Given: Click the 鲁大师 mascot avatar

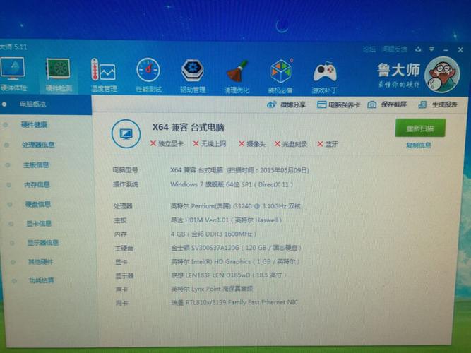Looking at the screenshot, I should click(x=442, y=75).
